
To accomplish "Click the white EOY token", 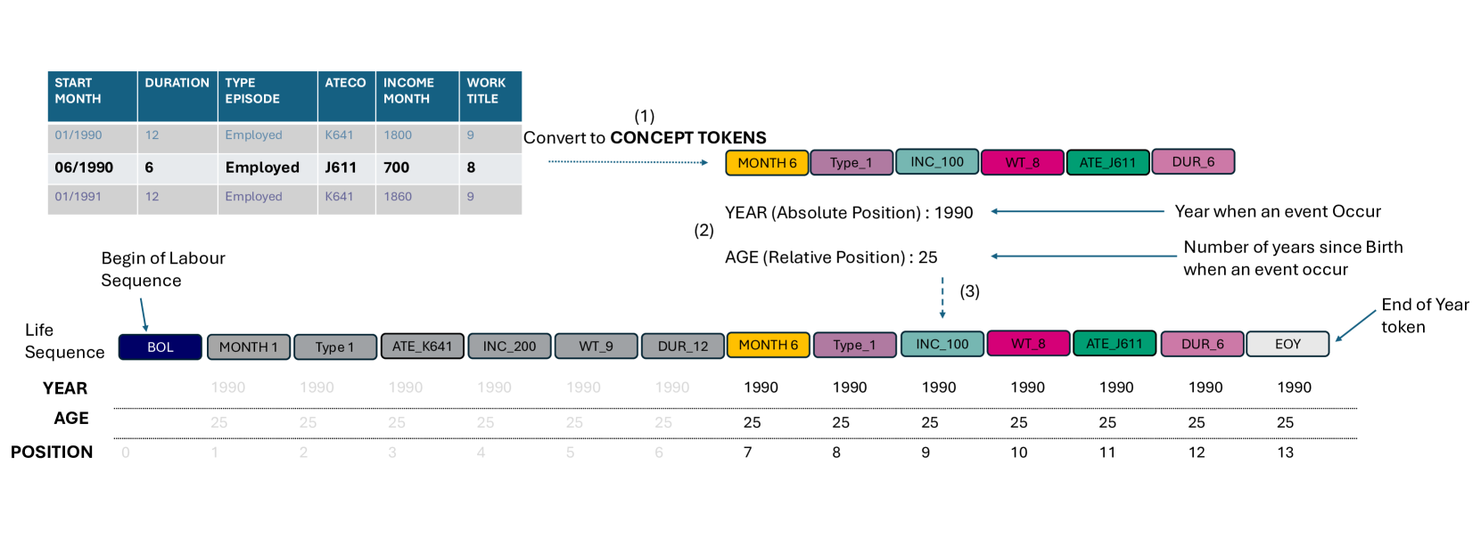I will pyautogui.click(x=1288, y=344).
